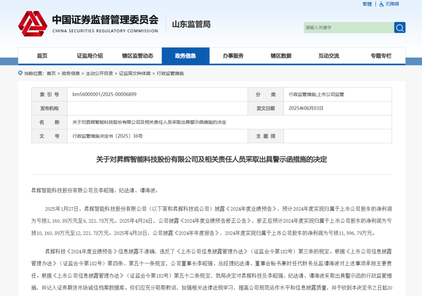
Task: Select the 政务信息 navigation tab
Action: coord(186,56)
